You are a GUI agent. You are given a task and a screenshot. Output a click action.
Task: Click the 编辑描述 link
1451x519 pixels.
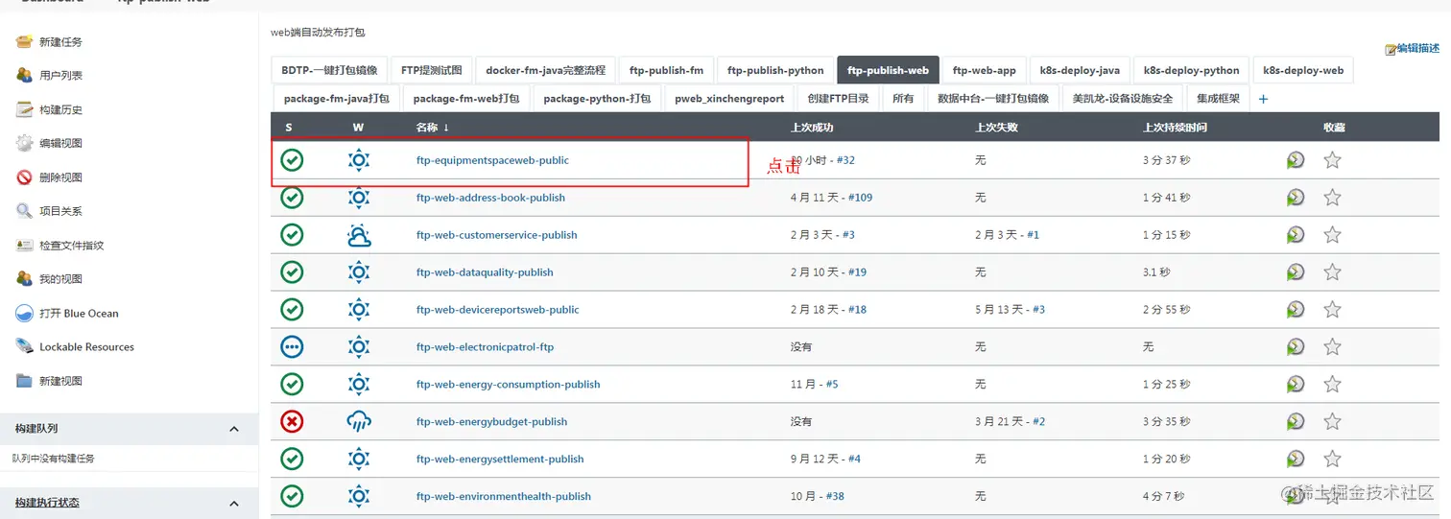pyautogui.click(x=1417, y=48)
